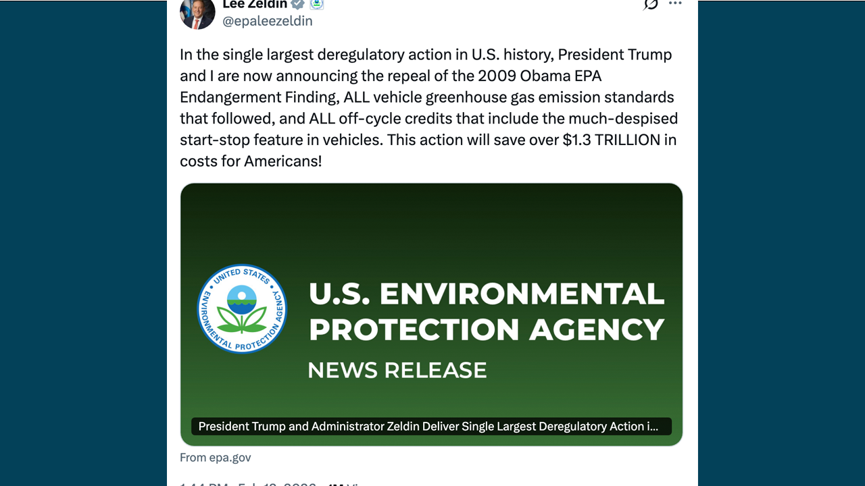Open the From epa.gov source link
The image size is (865, 486).
tap(215, 457)
